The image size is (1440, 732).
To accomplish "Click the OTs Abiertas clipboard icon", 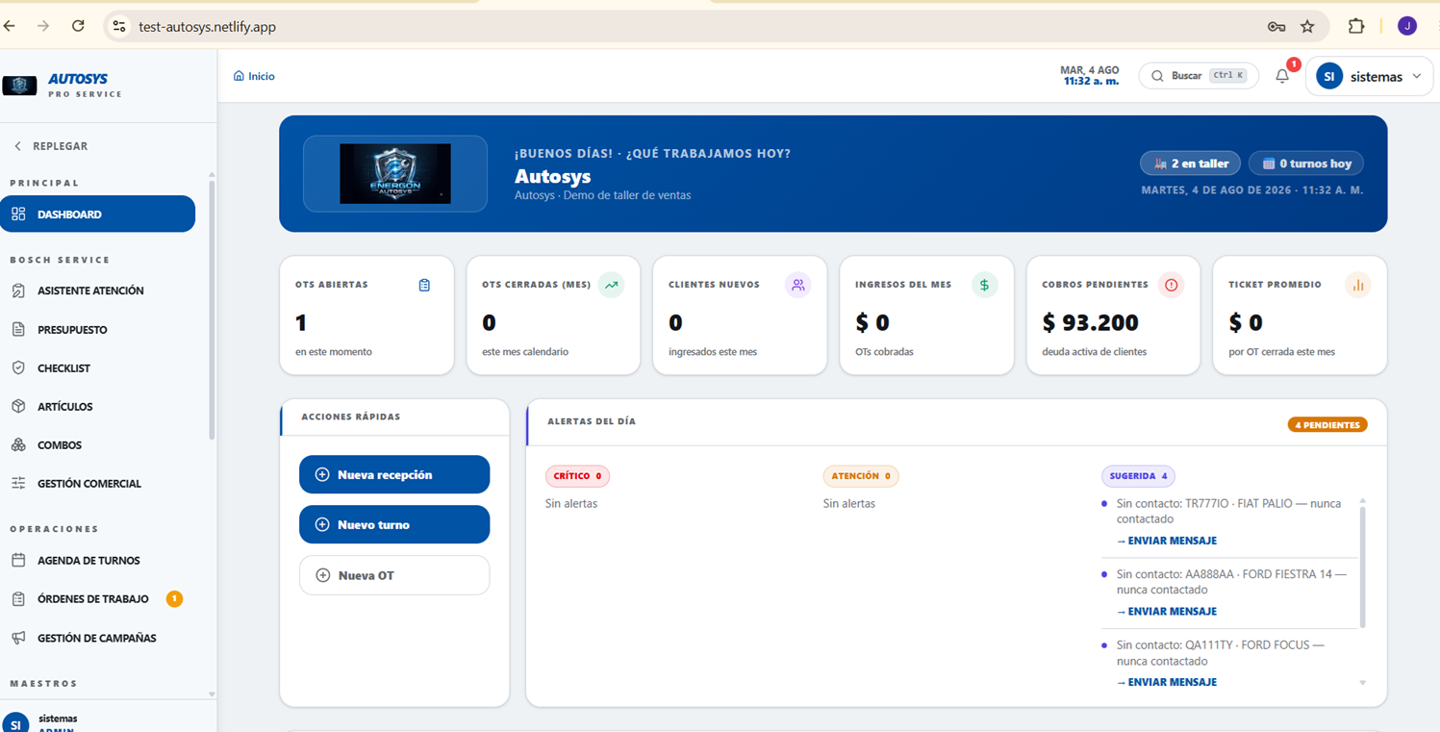I will pyautogui.click(x=424, y=285).
